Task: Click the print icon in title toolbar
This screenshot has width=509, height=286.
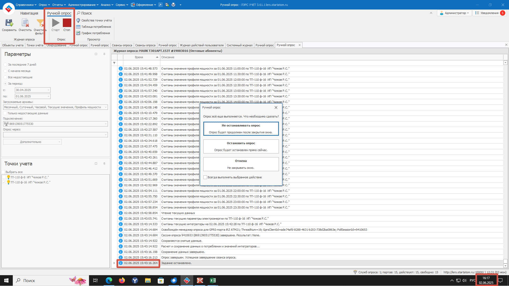Action: pos(173,5)
